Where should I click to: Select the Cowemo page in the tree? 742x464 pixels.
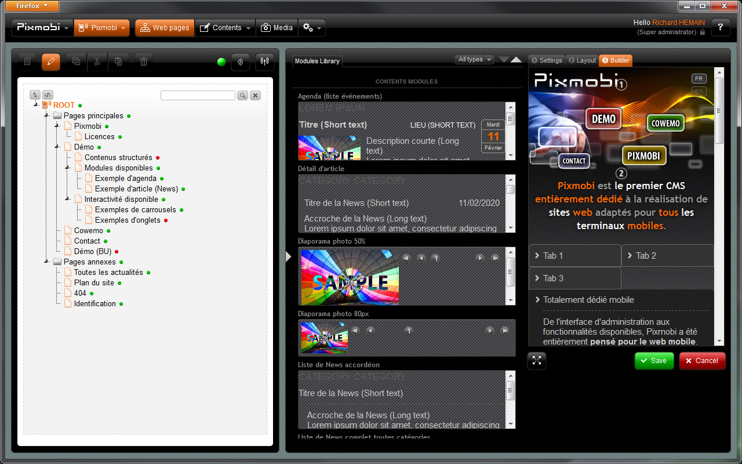point(88,231)
